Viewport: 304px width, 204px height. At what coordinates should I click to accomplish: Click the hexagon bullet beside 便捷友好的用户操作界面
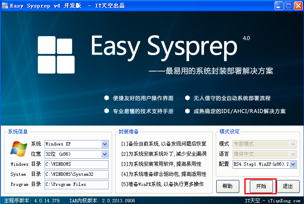click(x=107, y=98)
